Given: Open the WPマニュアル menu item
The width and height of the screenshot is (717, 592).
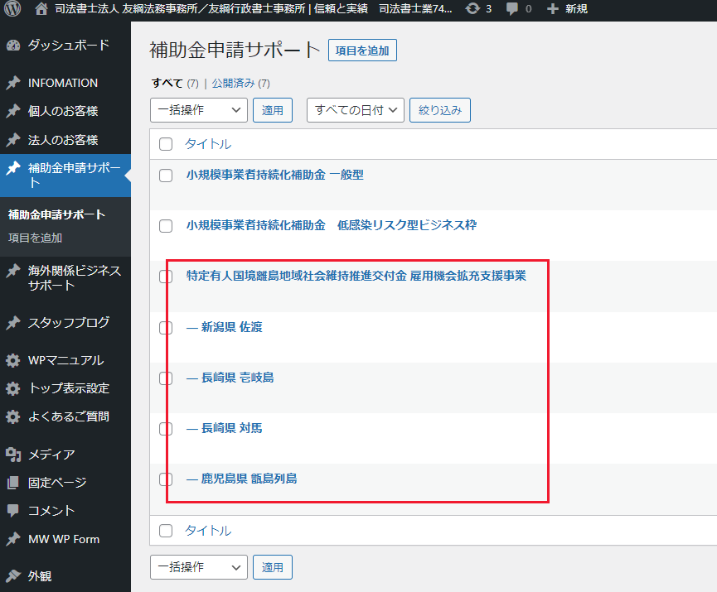Looking at the screenshot, I should (x=65, y=360).
